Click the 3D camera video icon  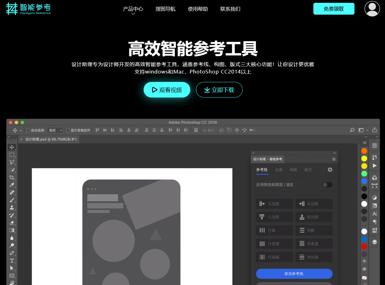tap(252, 130)
